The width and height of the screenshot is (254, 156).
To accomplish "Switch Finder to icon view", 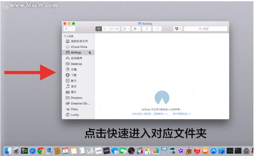I will click(99, 29).
